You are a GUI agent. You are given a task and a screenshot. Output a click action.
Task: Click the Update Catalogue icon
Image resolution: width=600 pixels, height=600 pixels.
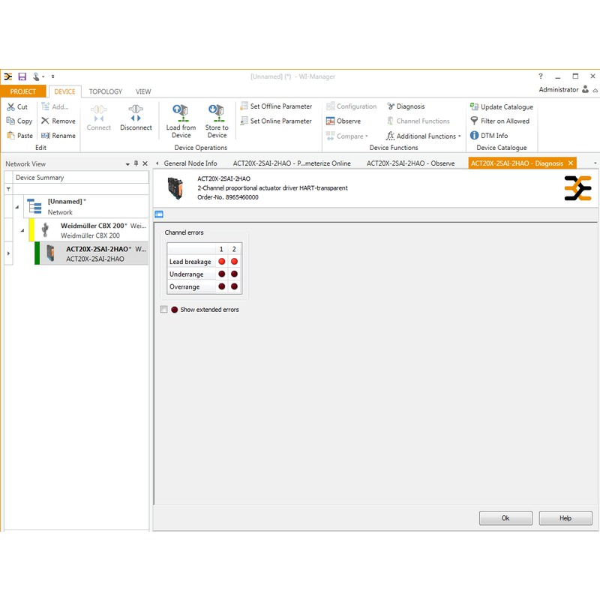[474, 106]
